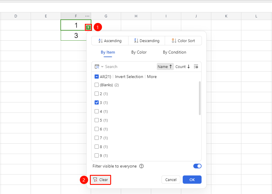Open the More options link
Image resolution: width=272 pixels, height=194 pixels.
point(152,77)
